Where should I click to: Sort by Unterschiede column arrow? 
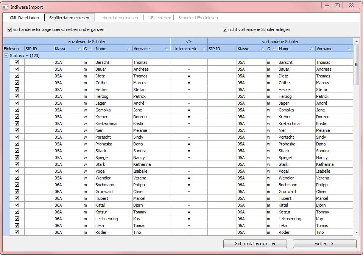pos(204,49)
